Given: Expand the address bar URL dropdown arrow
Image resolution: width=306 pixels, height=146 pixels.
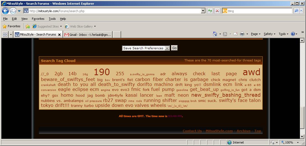Looking at the screenshot, I should pyautogui.click(x=203, y=11).
